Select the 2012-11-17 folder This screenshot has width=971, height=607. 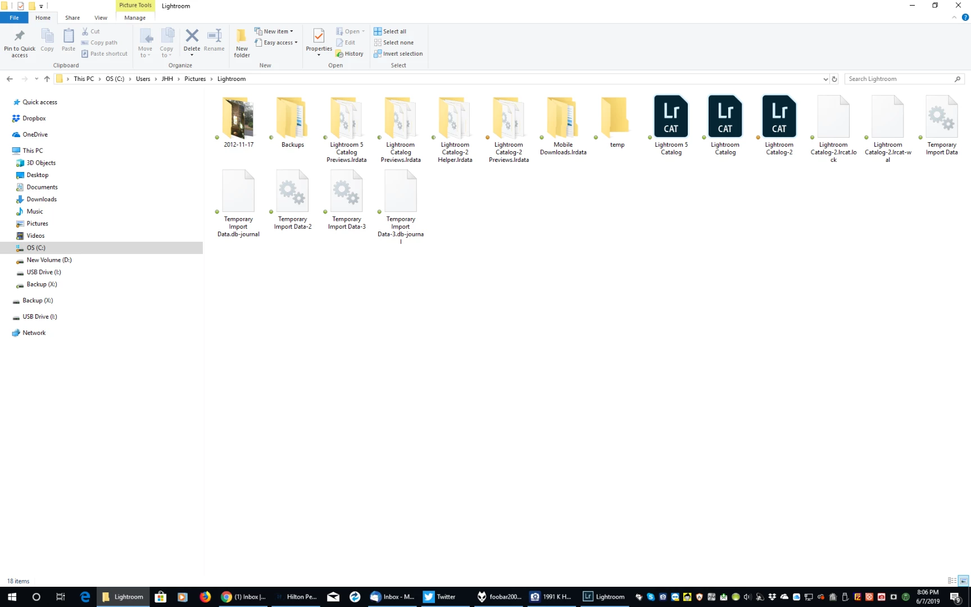(238, 122)
